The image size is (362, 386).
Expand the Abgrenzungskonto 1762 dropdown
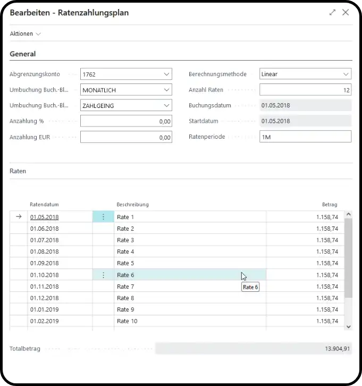pos(167,74)
